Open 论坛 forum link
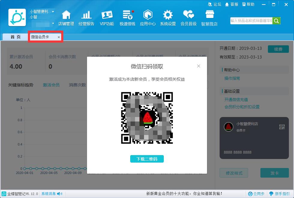 click(x=215, y=4)
